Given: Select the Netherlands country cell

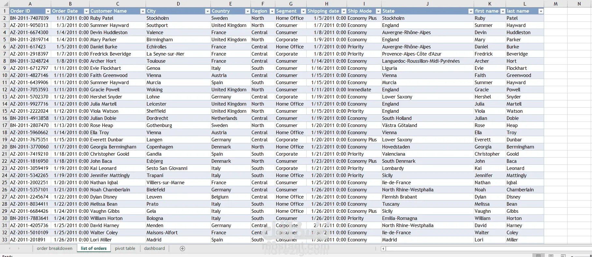Looking at the screenshot, I should pos(231,118).
